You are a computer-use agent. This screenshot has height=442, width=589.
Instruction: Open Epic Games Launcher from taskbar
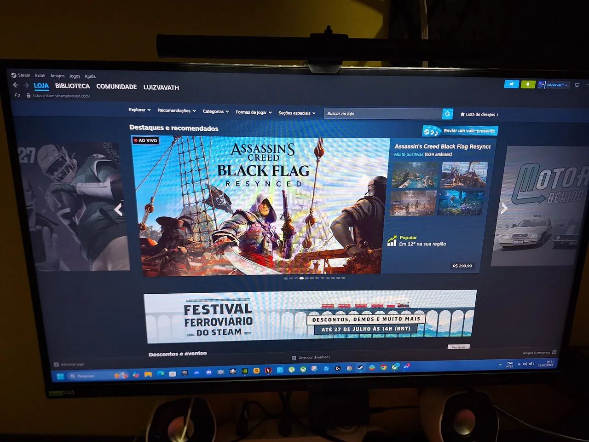click(x=185, y=372)
